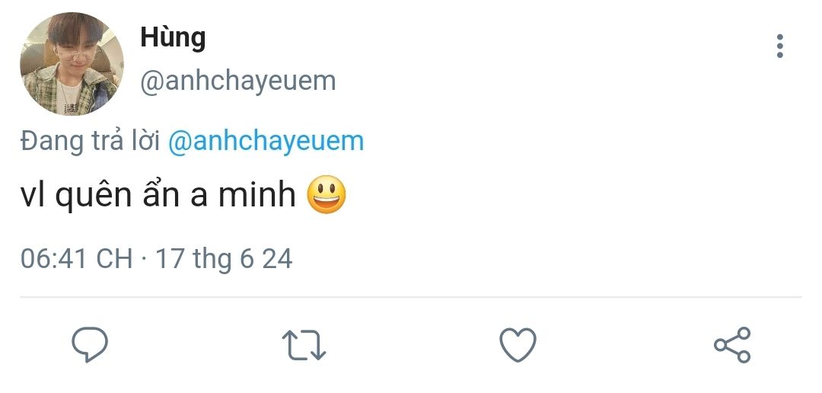Open the @anhchayeuem handle under the name

pyautogui.click(x=238, y=81)
